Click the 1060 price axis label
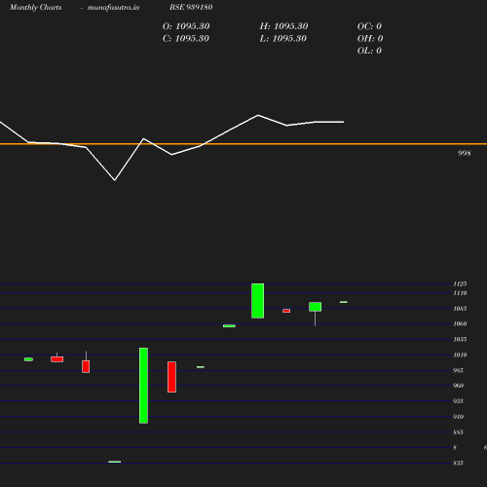This screenshot has width=487, height=487. [x=460, y=323]
